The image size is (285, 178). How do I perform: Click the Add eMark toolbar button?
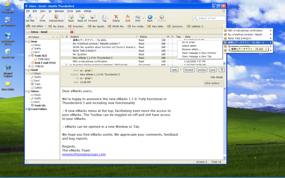pos(35,26)
